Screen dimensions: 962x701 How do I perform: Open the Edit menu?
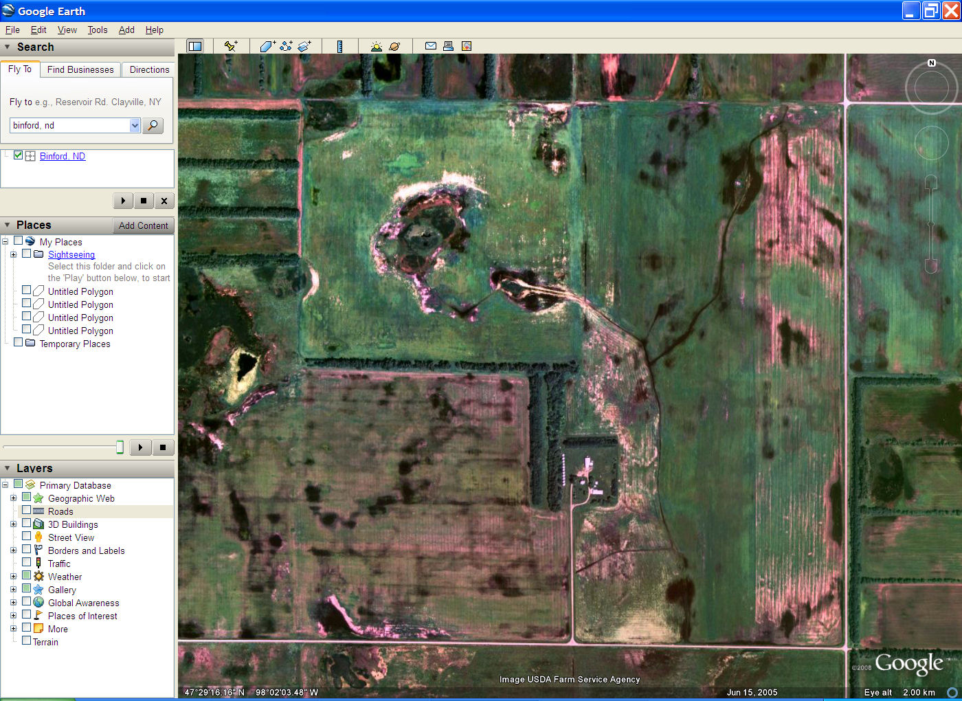click(x=38, y=30)
